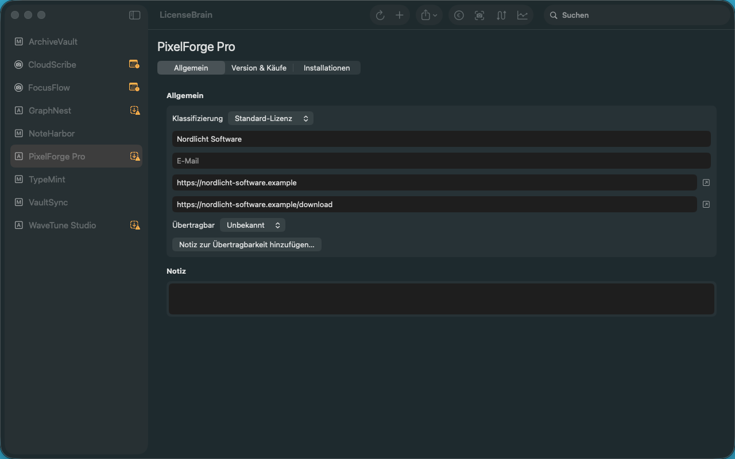Click Notiz zur Übertragbarkeit hinzufügen button
This screenshot has width=735, height=459.
tap(247, 244)
